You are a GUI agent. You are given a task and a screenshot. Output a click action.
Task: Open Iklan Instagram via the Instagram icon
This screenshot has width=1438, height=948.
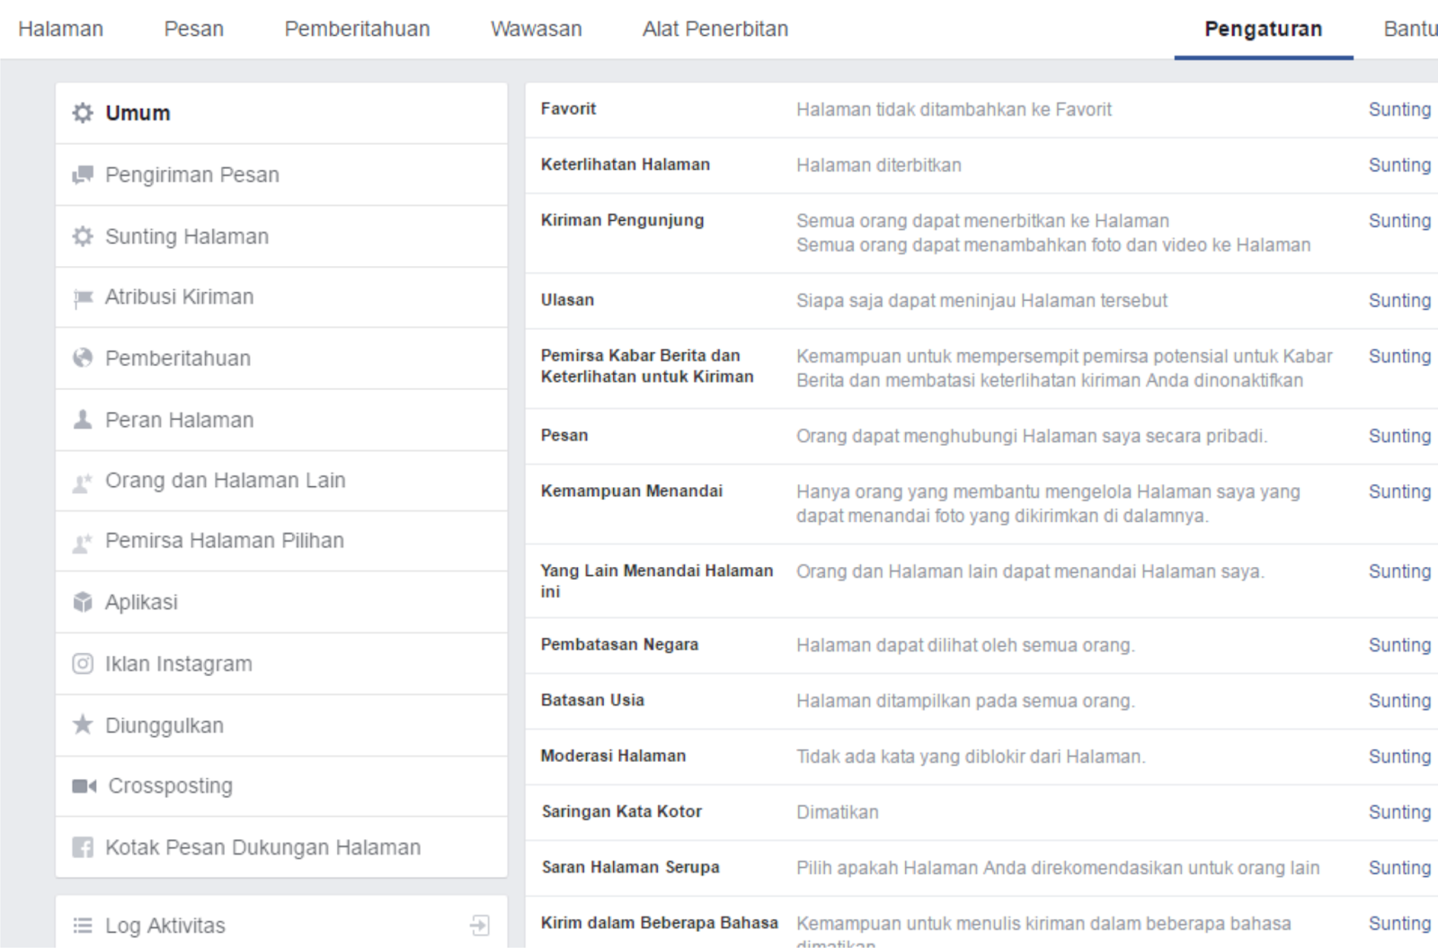[x=83, y=663]
